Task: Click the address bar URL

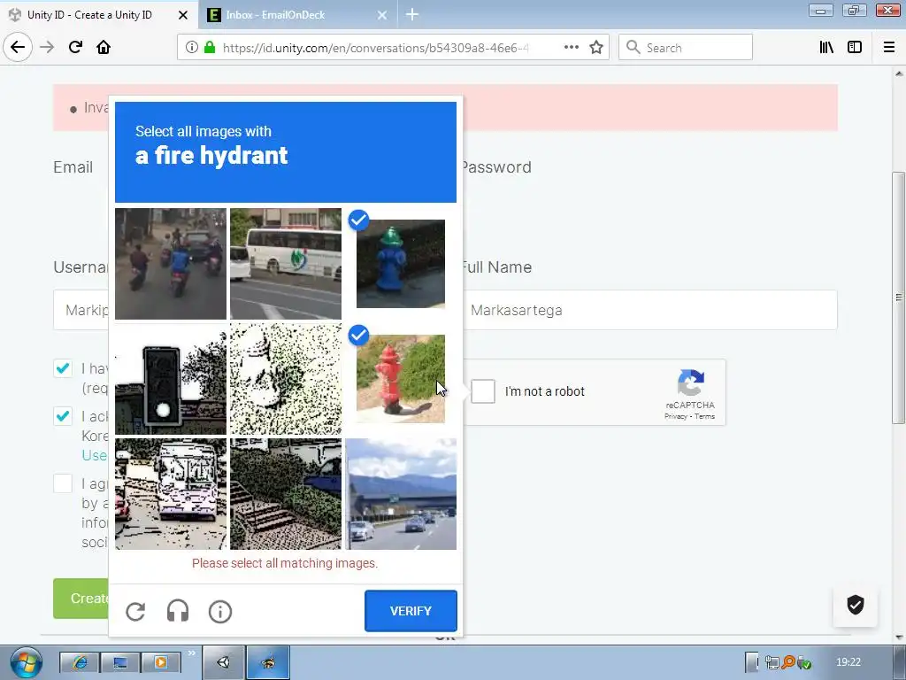Action: 375,48
